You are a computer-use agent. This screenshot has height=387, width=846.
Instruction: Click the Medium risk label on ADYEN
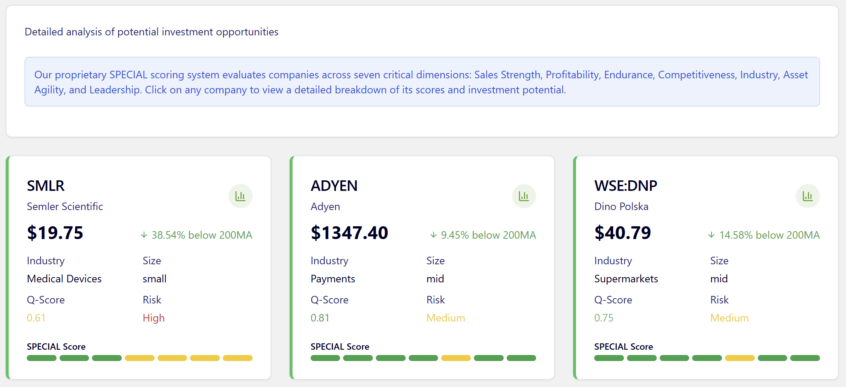coord(446,318)
